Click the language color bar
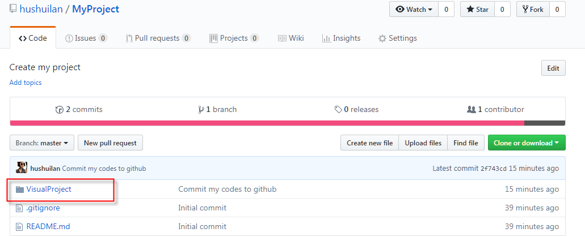The width and height of the screenshot is (585, 237). point(267,123)
